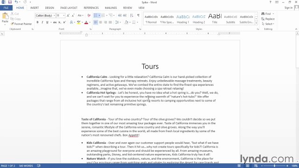Sort the selected paragraphs

[x=132, y=15]
